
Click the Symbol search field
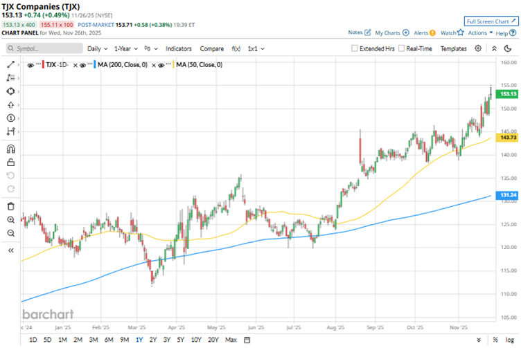pos(42,49)
